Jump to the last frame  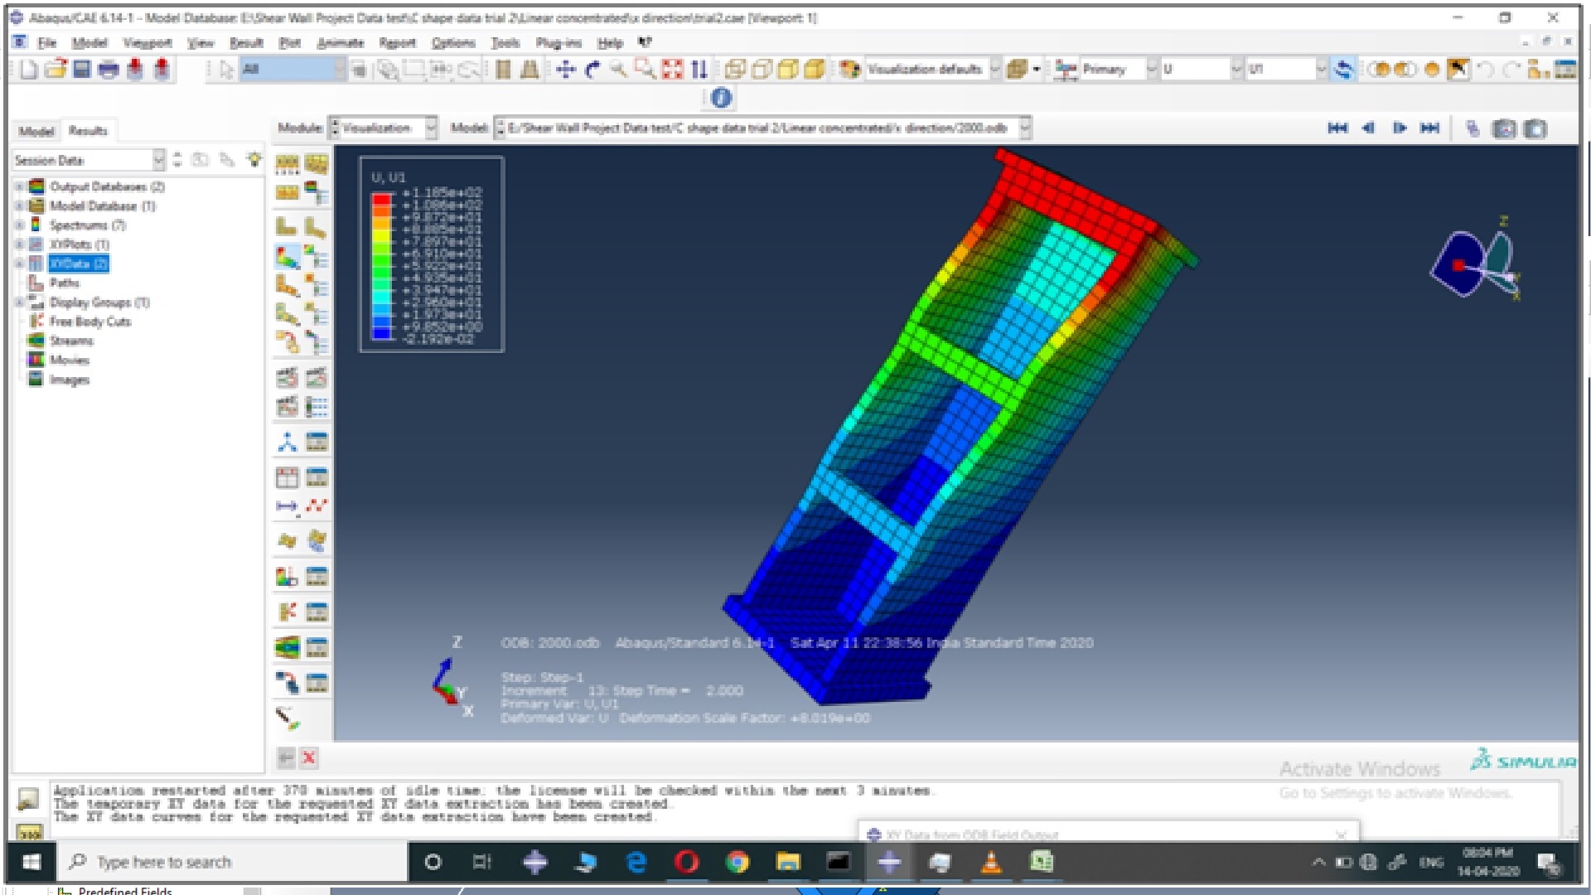(x=1429, y=128)
